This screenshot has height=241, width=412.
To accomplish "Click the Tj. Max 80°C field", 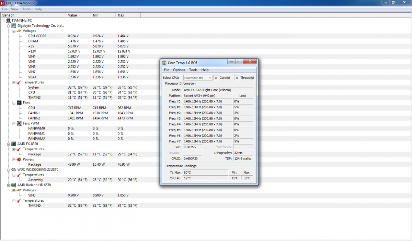I will point(205,172).
